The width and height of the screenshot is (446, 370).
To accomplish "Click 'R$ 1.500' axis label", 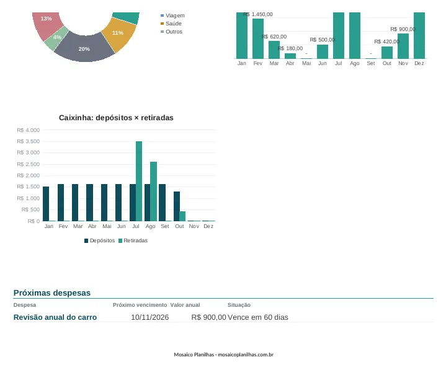I will click(x=28, y=187).
